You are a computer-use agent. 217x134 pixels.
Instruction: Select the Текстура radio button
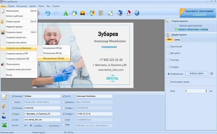click(168, 60)
